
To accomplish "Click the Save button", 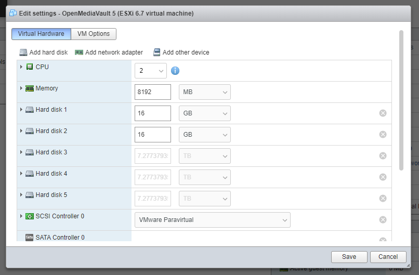I will [349, 257].
